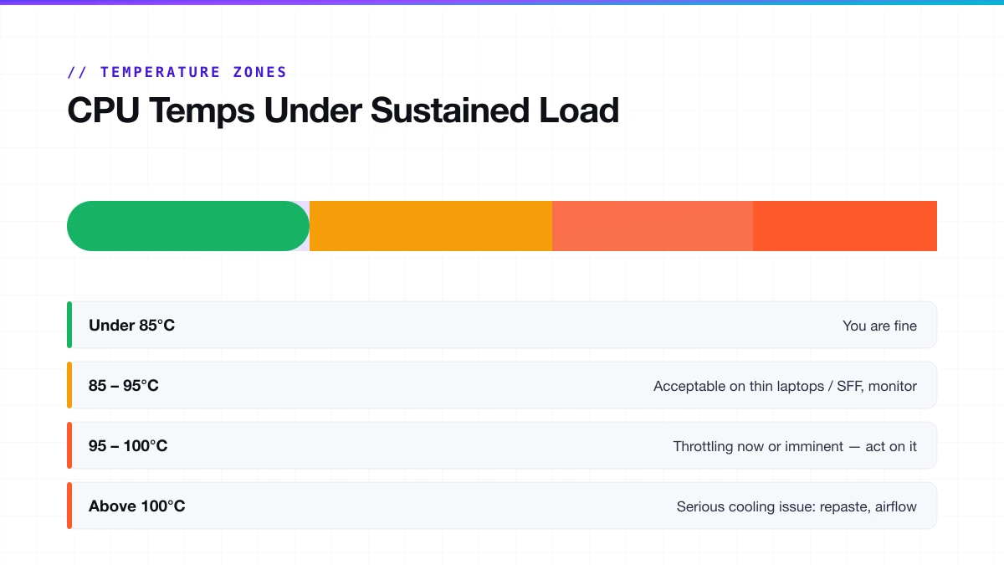Click the green accent stripe beside Under 85°C
Screen dimensions: 1004x565
pos(69,325)
